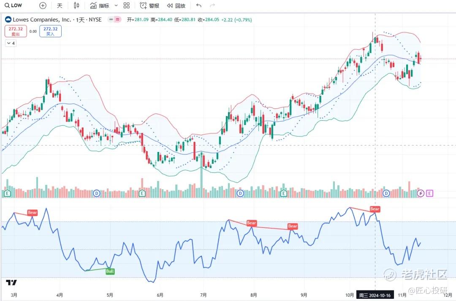
Task: Click the Lowes company logo in legend
Action: pos(8,19)
